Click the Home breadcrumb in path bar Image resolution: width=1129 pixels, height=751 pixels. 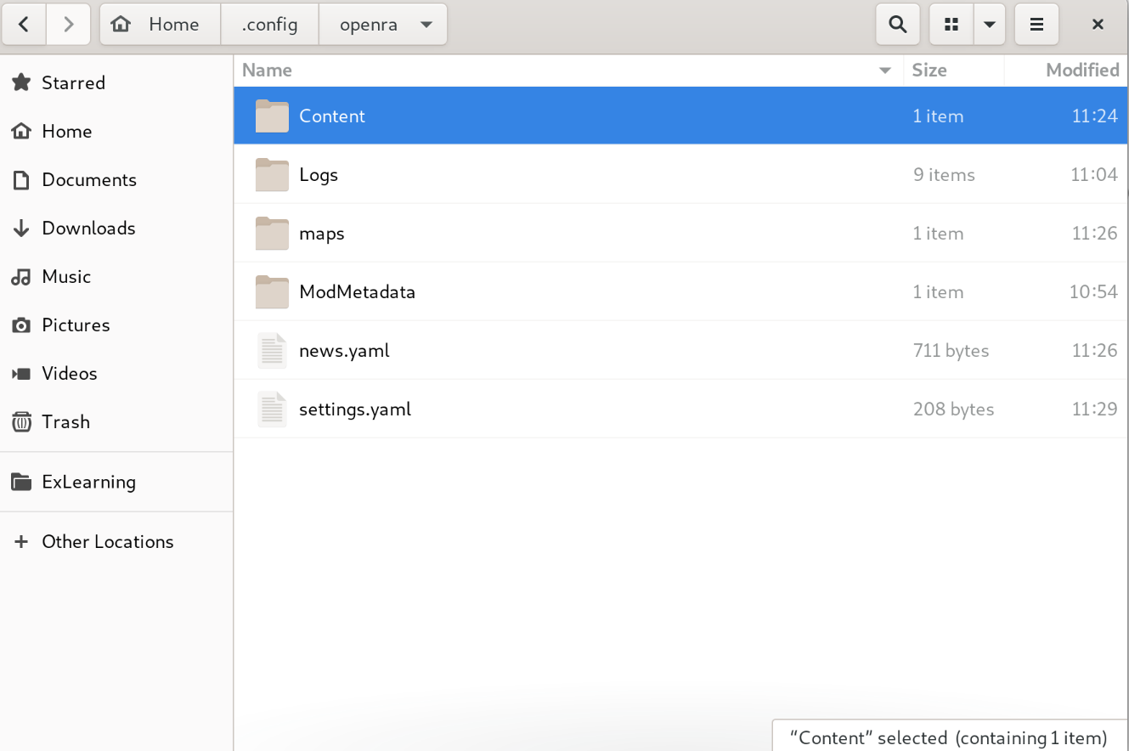[160, 24]
